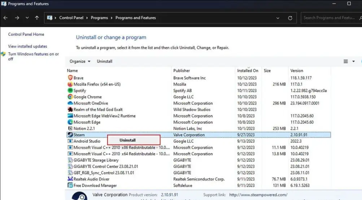Screen dimensions: 362x200
Task: Open the Control Panel Home link
Action: (26, 34)
